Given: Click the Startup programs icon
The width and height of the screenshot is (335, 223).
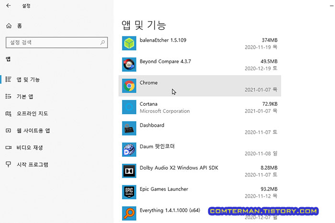Looking at the screenshot, I should [8, 164].
